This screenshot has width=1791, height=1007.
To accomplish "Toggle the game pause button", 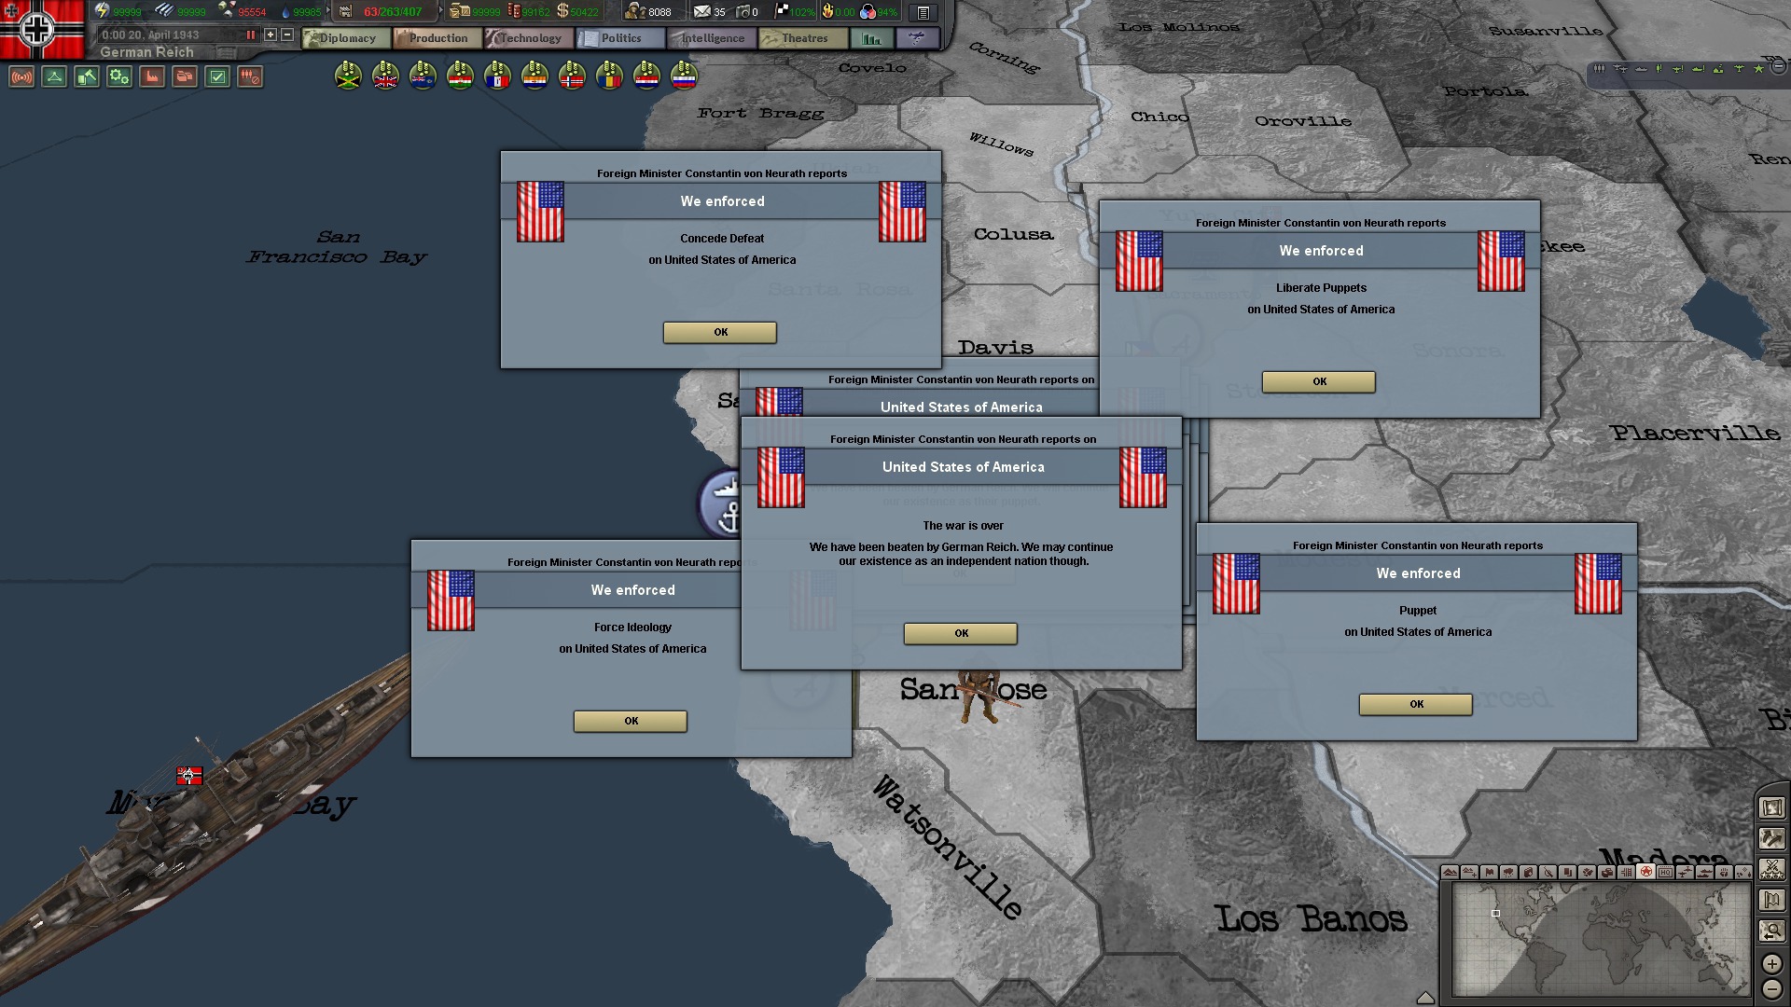I will pos(250,34).
